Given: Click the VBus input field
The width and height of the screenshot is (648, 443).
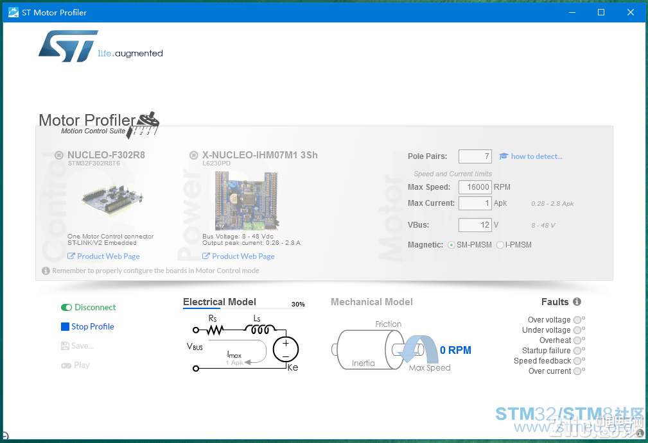Looking at the screenshot, I should point(475,225).
